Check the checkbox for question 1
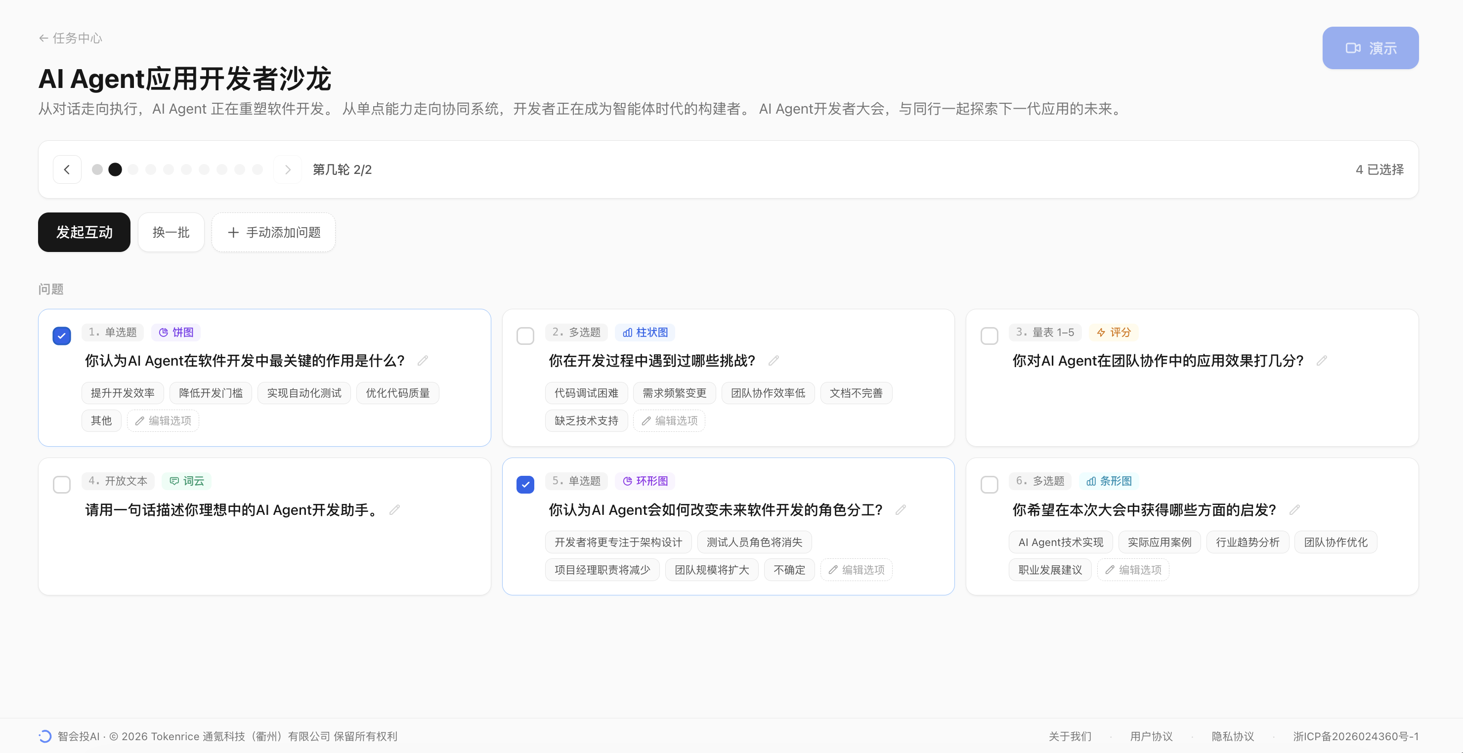This screenshot has width=1463, height=753. click(x=62, y=336)
